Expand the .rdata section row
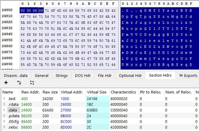The width and height of the screenshot is (199, 131). pyautogui.click(x=4, y=104)
